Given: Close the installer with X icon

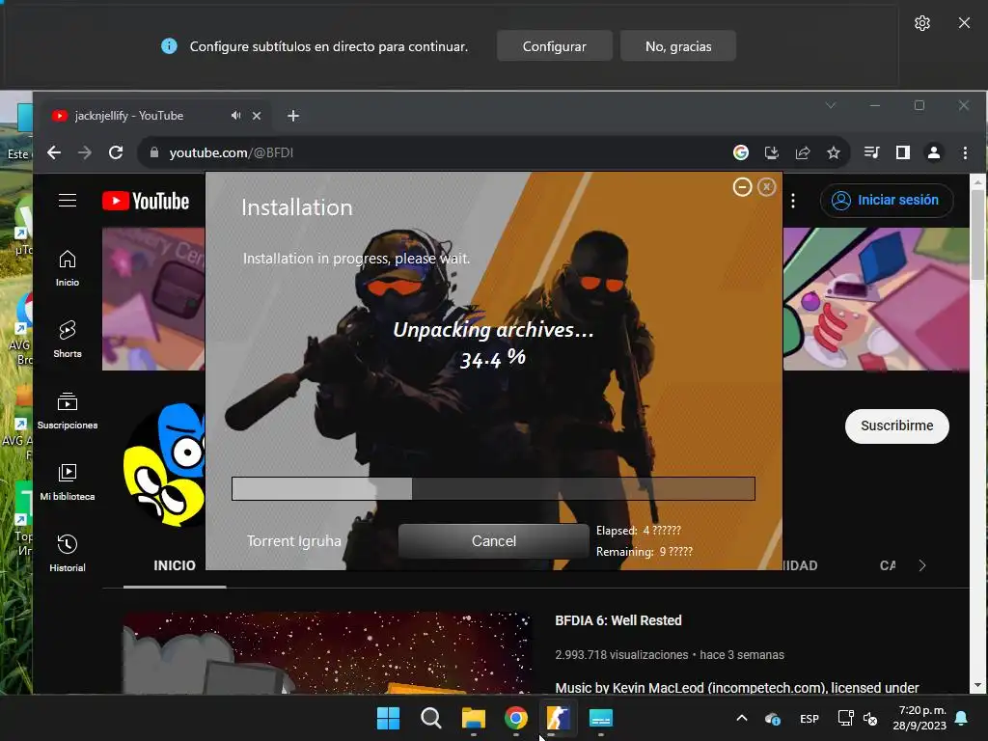Looking at the screenshot, I should (x=767, y=187).
